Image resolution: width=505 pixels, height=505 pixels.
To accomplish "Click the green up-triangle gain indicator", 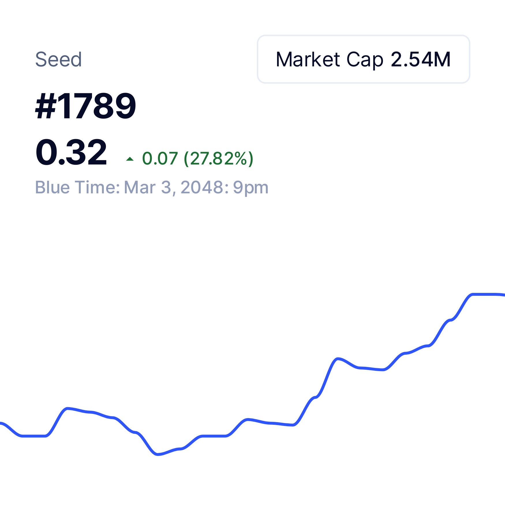I will coord(130,159).
